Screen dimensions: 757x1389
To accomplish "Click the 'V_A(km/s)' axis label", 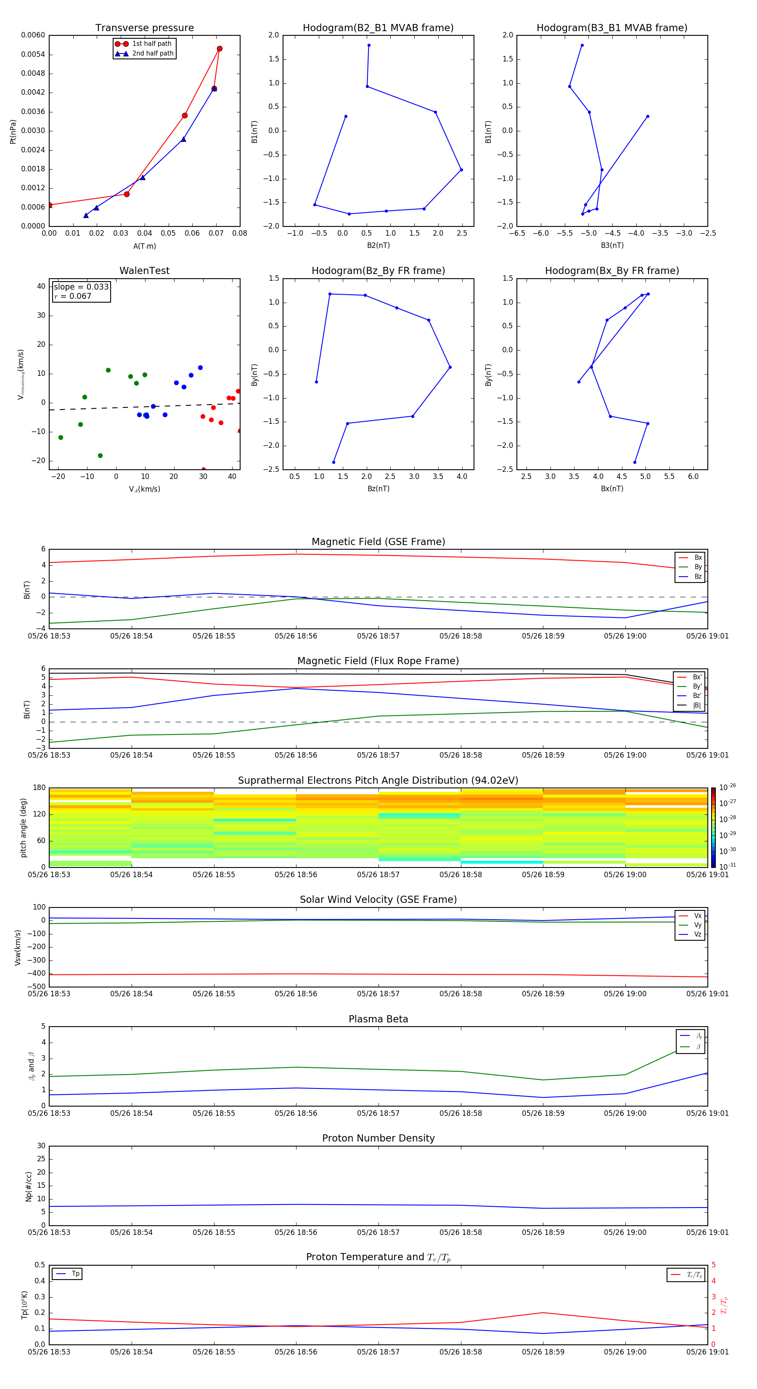I will (x=144, y=489).
